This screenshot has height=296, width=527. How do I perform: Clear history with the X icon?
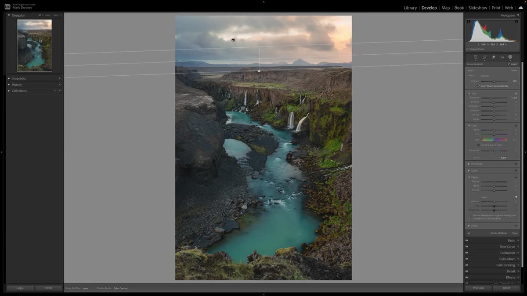[60, 85]
